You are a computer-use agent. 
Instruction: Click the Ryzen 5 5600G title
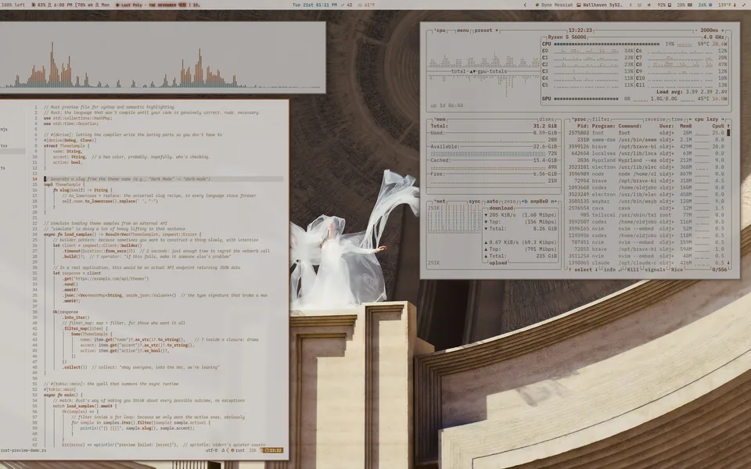pyautogui.click(x=567, y=37)
